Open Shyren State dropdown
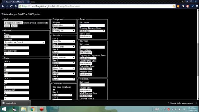The width and height of the screenshot is (199, 112). point(86,91)
